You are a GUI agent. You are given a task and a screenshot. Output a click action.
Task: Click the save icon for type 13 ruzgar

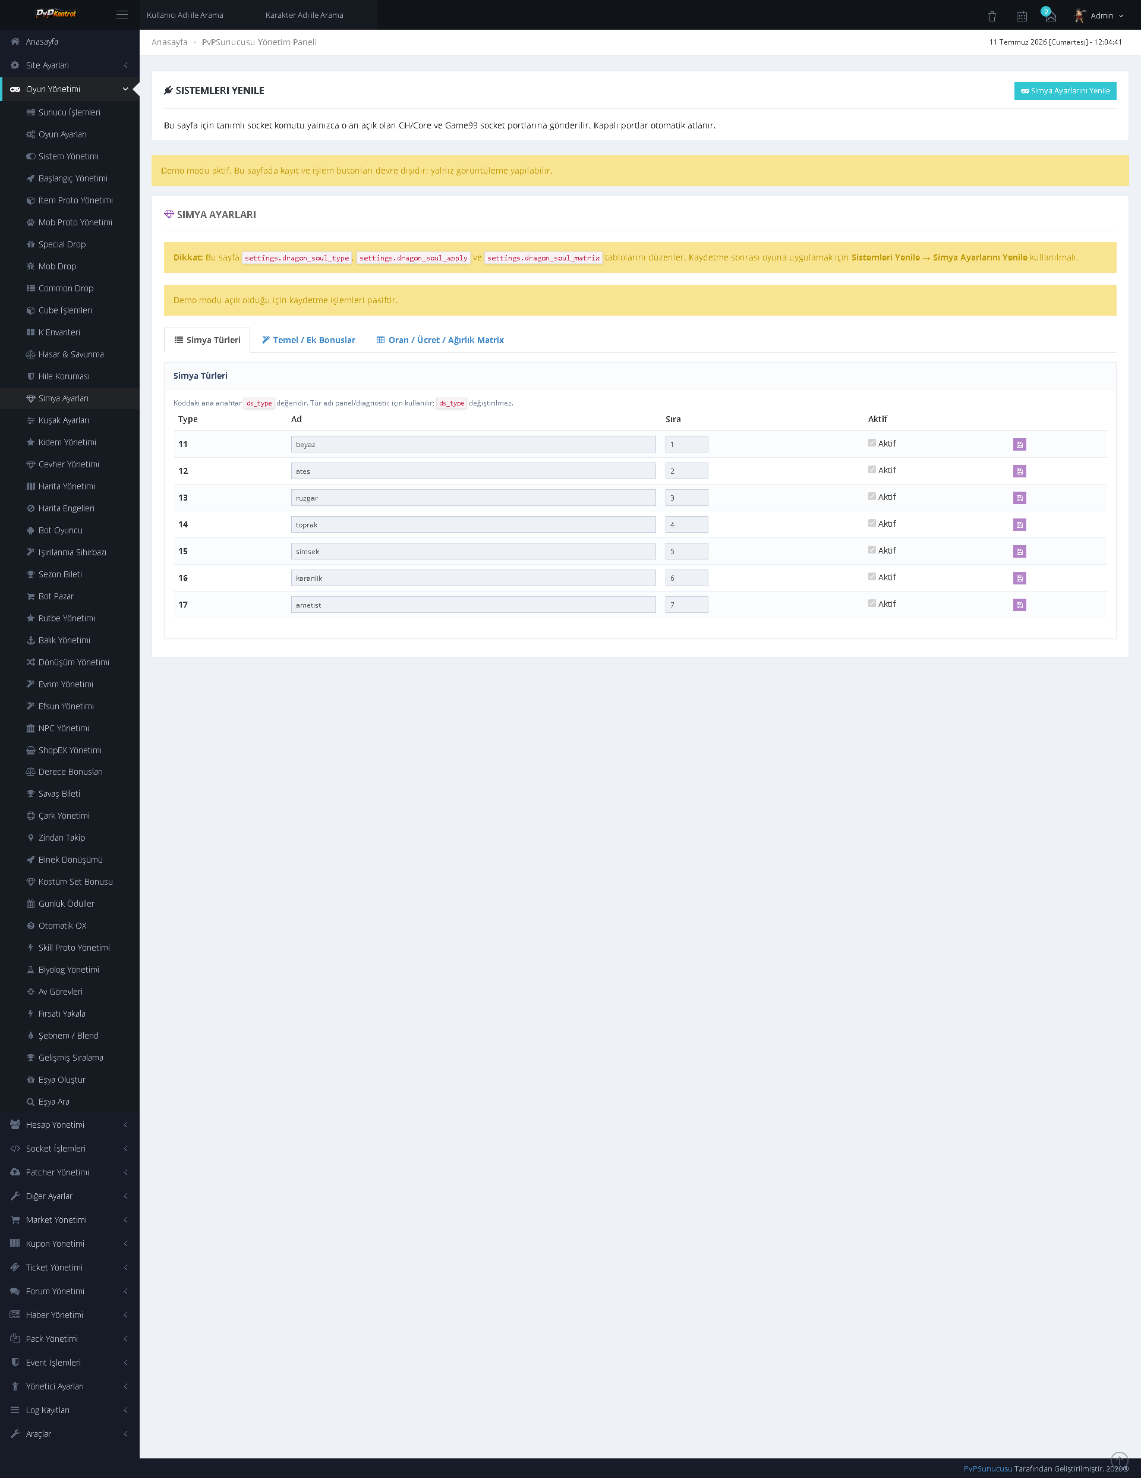tap(1019, 498)
